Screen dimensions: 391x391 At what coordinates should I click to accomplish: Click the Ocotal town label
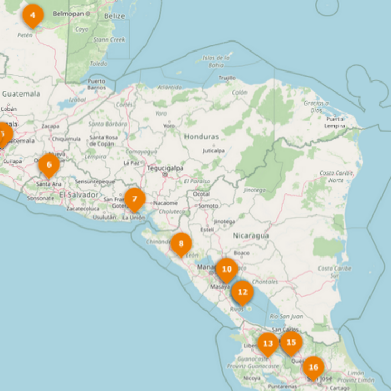pos(201,194)
